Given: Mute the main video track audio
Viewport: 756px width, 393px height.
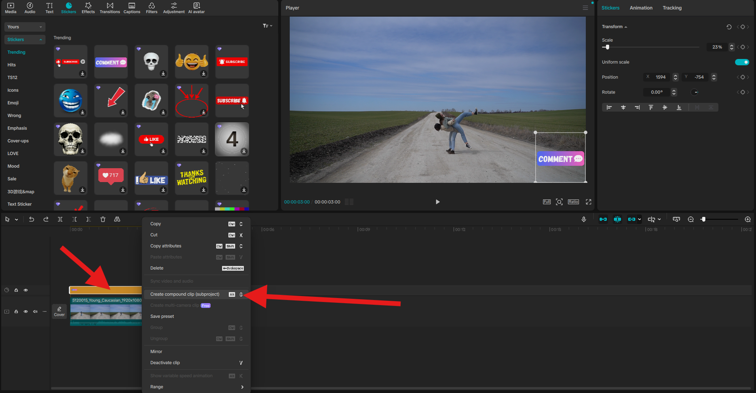Looking at the screenshot, I should click(35, 311).
